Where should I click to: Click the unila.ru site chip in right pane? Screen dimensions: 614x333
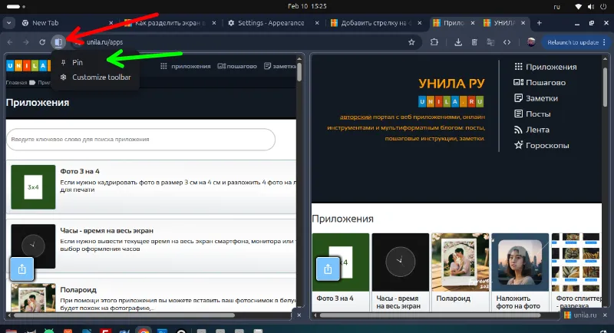point(581,315)
